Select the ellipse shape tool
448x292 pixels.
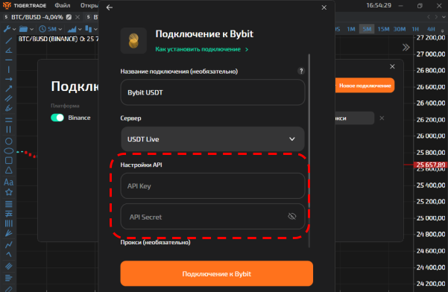coord(8,150)
